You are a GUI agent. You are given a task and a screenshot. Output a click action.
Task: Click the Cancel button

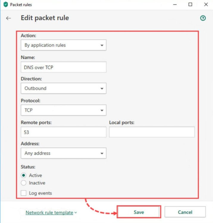pos(185,212)
